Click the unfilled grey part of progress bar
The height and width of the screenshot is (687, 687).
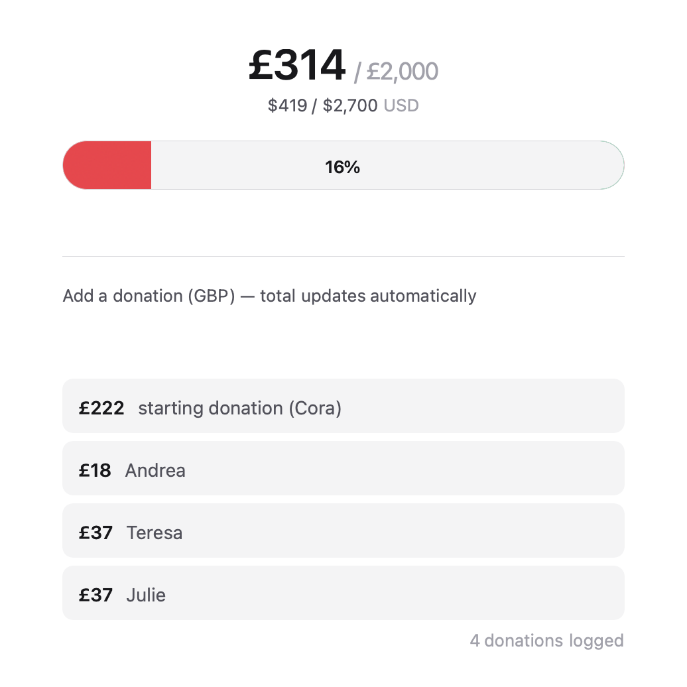(x=387, y=165)
